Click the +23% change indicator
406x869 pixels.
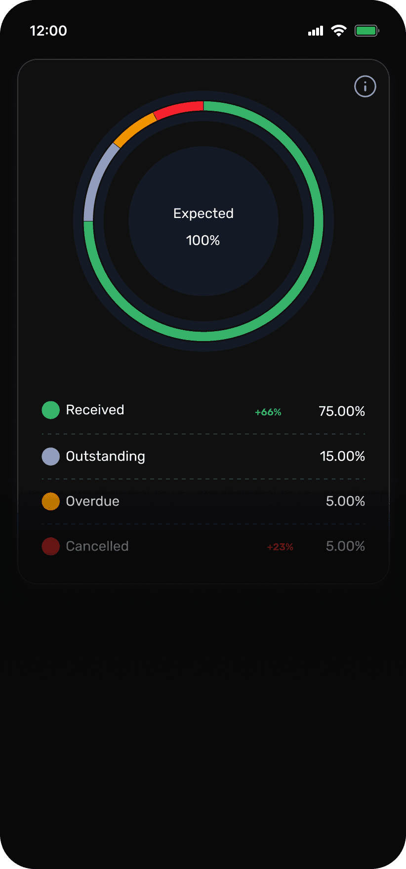pos(280,547)
